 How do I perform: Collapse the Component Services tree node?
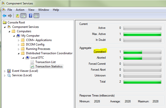(5, 27)
